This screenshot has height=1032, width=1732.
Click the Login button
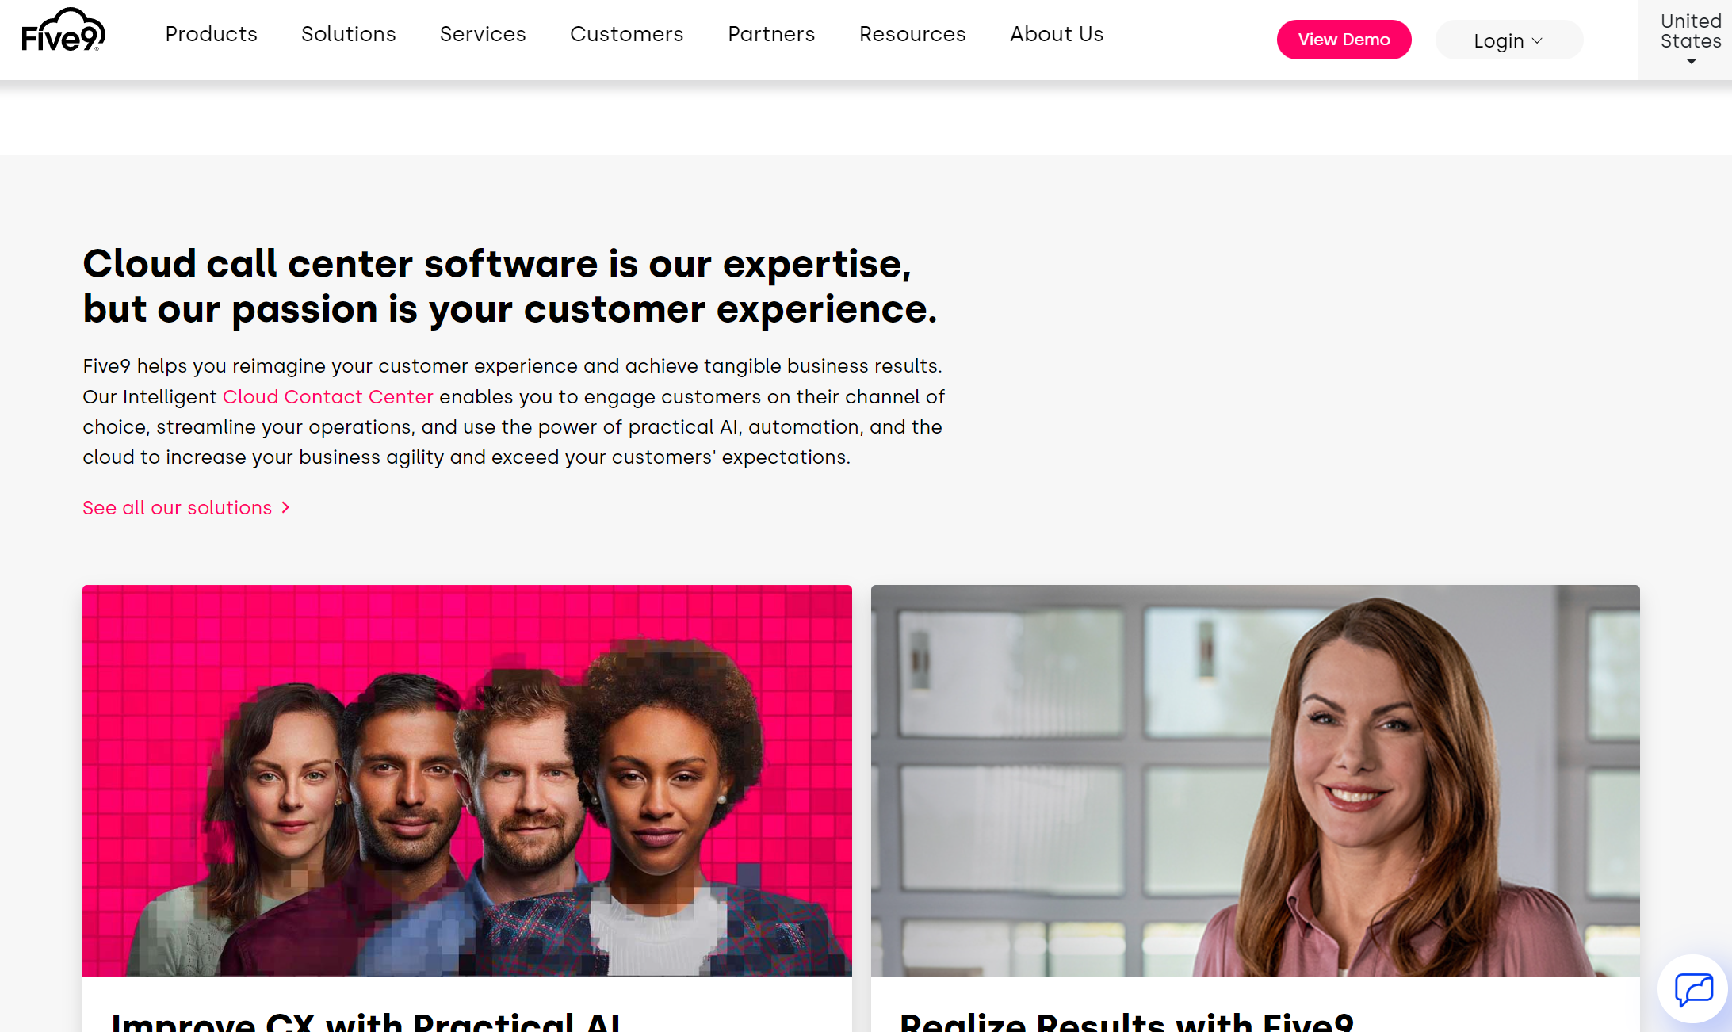pyautogui.click(x=1509, y=40)
